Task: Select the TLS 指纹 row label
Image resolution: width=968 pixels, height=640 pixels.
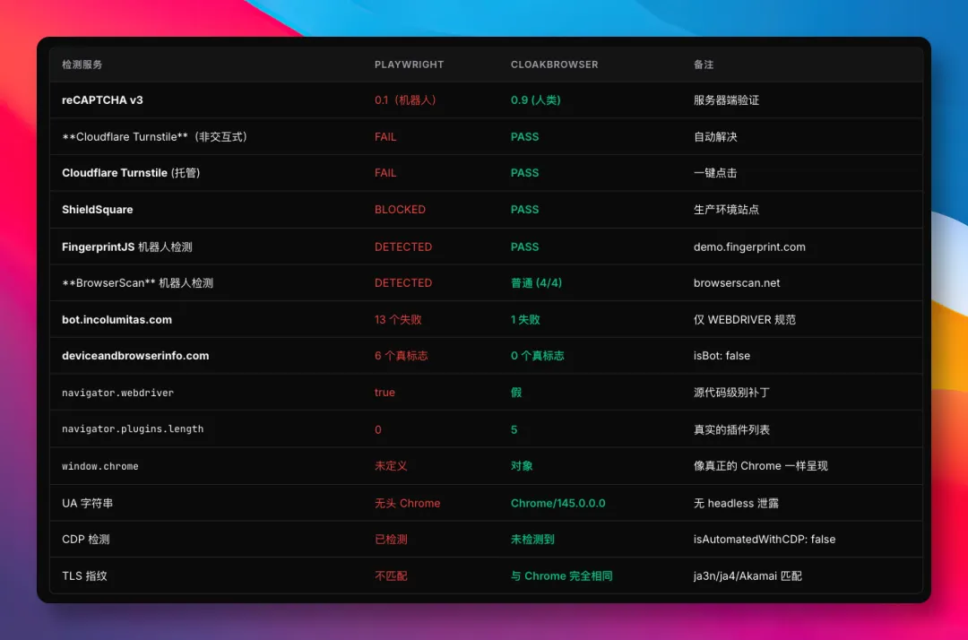Action: click(84, 575)
